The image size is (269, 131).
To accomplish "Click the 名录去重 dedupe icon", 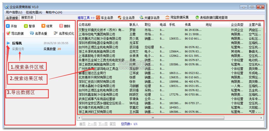I will pos(32,33).
